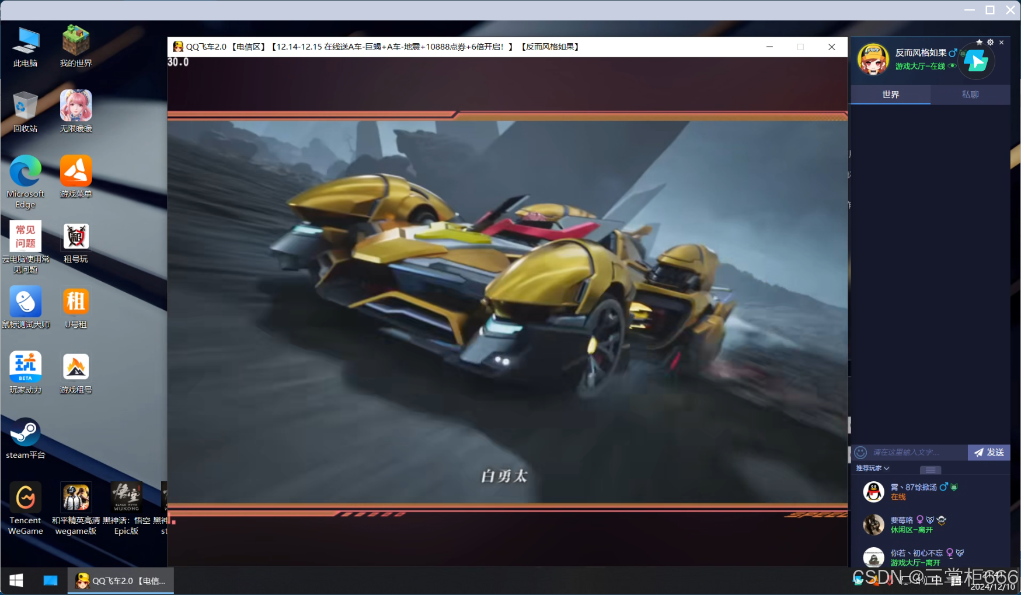The width and height of the screenshot is (1021, 595).
Task: Launch 和平精英高清 wegame版 shortcut
Action: (76, 509)
